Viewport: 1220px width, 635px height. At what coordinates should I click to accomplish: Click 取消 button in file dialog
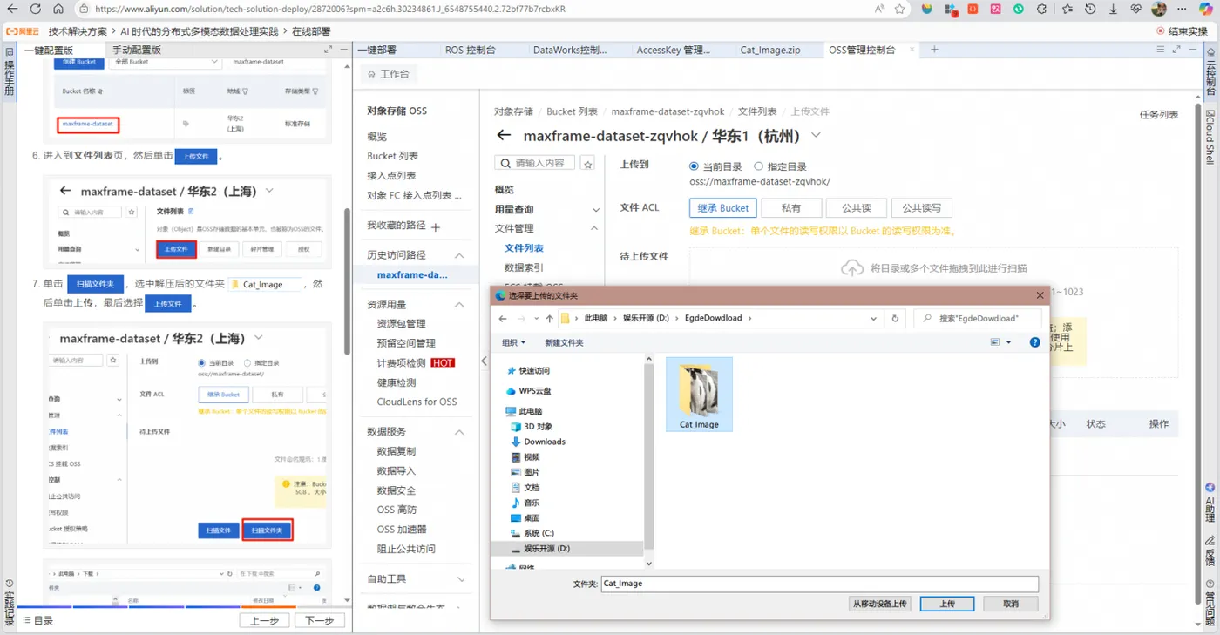pyautogui.click(x=1011, y=604)
